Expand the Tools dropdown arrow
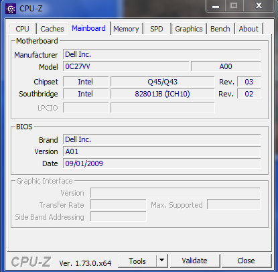278x272 pixels. tap(162, 261)
